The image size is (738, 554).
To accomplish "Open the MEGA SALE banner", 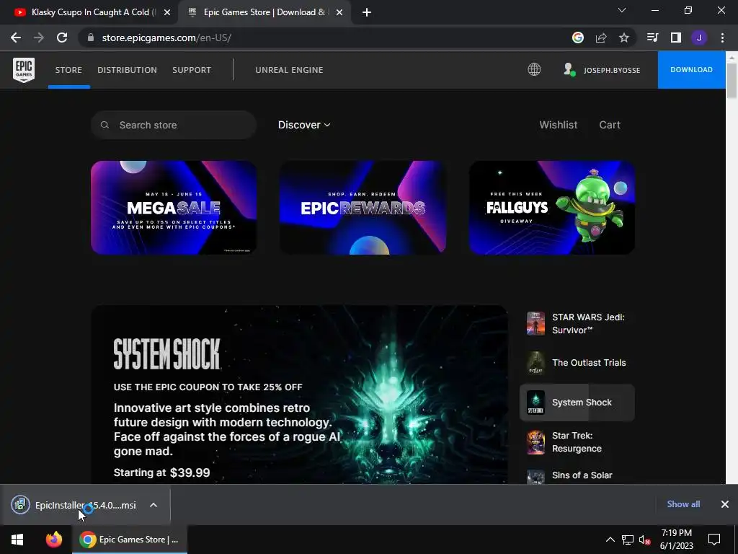I will [174, 208].
